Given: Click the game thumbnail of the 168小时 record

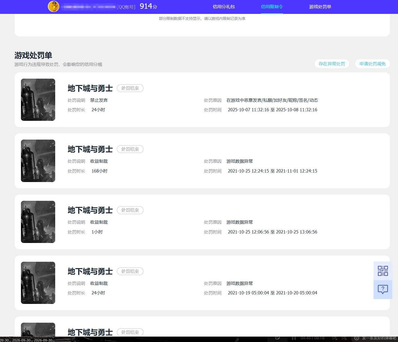Looking at the screenshot, I should [38, 161].
